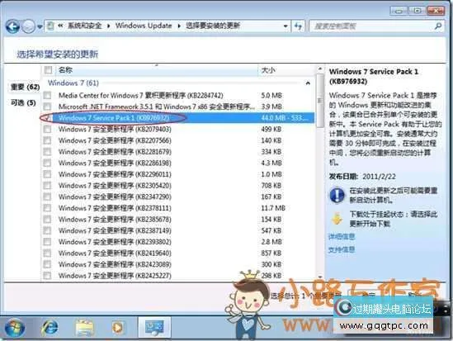Viewport: 453px width, 341px height.
Task: Select the Windows Update breadcrumb
Action: coord(144,26)
